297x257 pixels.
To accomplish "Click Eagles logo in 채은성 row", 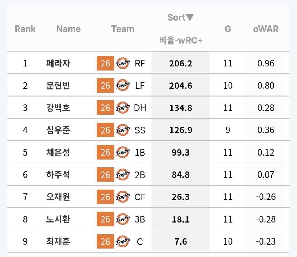I will pyautogui.click(x=123, y=152).
